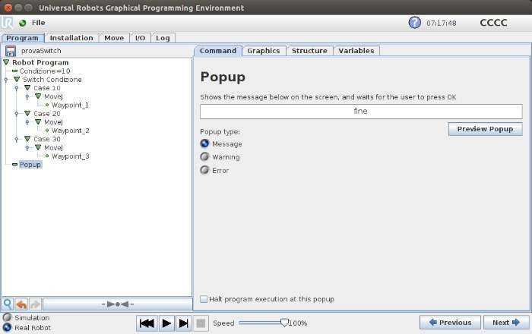
Task: Click the orange undo arrow icon
Action: click(22, 304)
